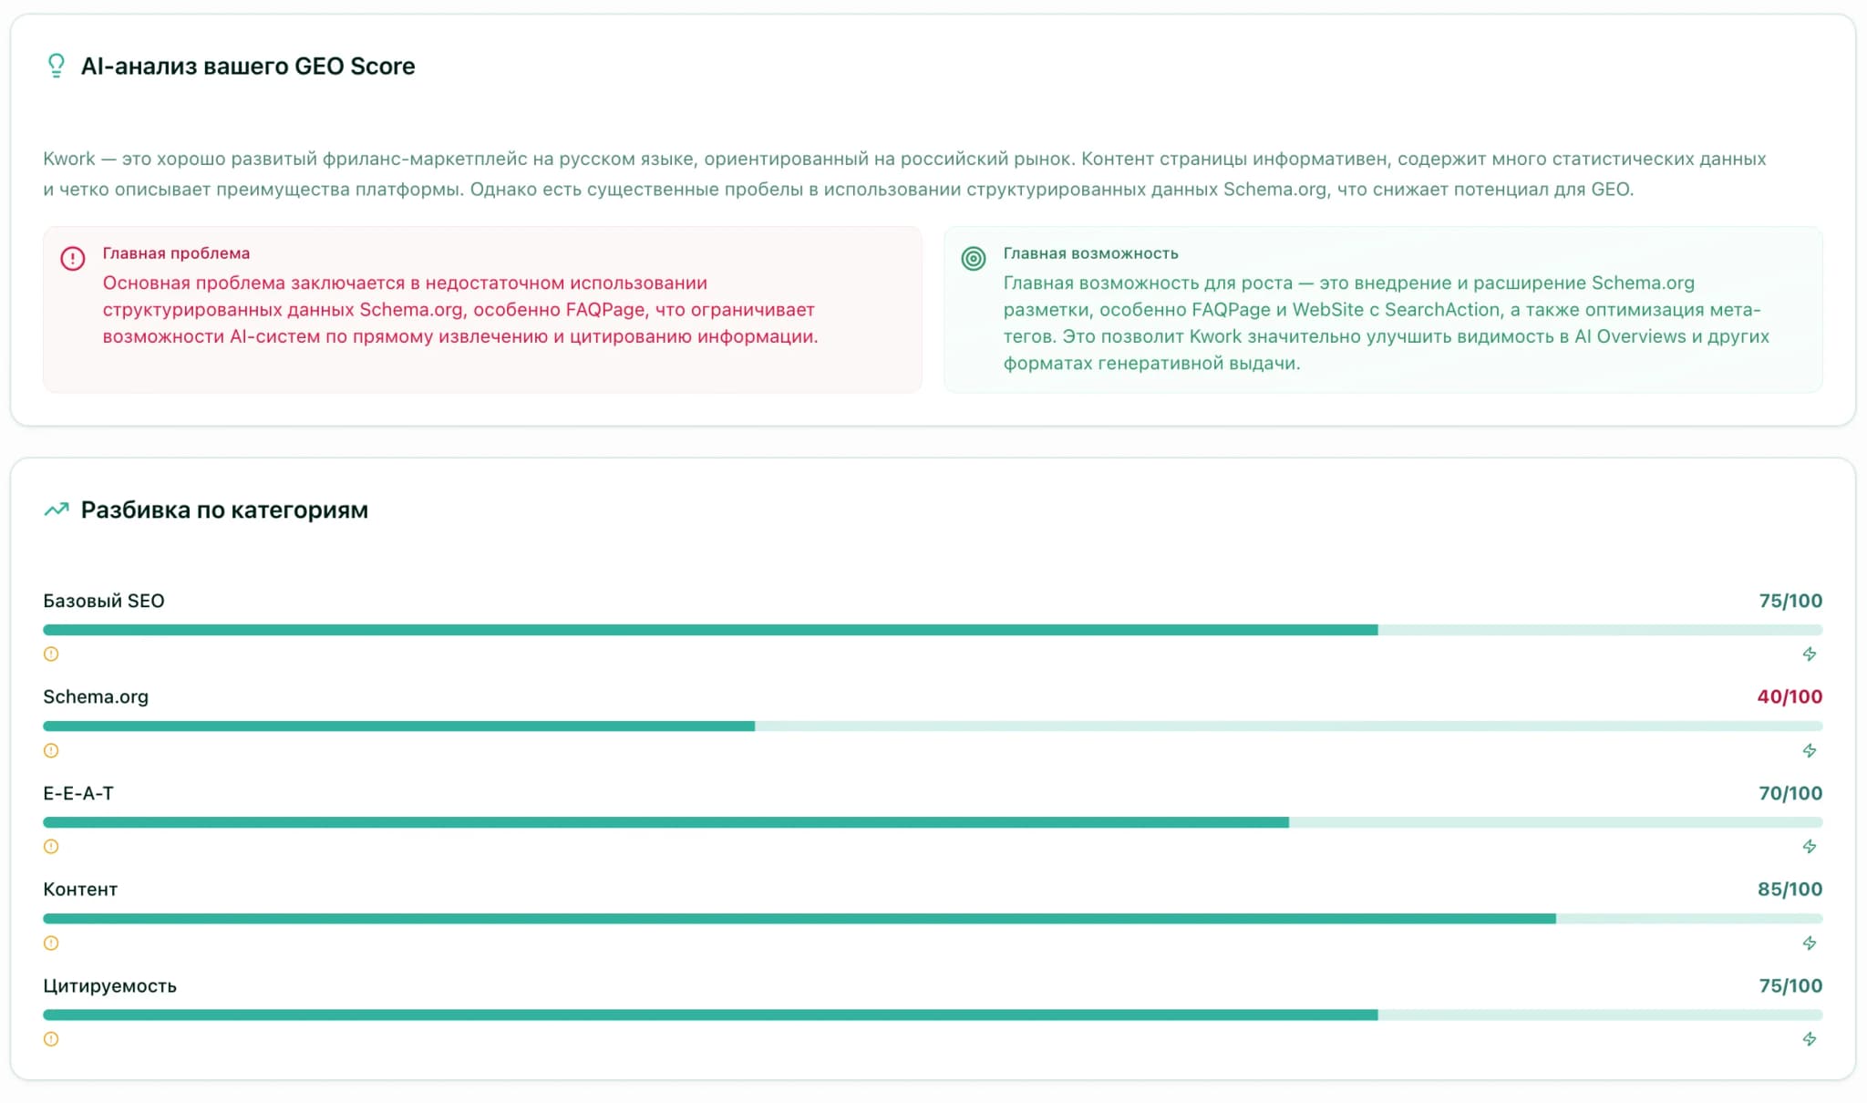Click the Schema.org progress bar
Screen dimensions: 1867x1103
(x=932, y=727)
